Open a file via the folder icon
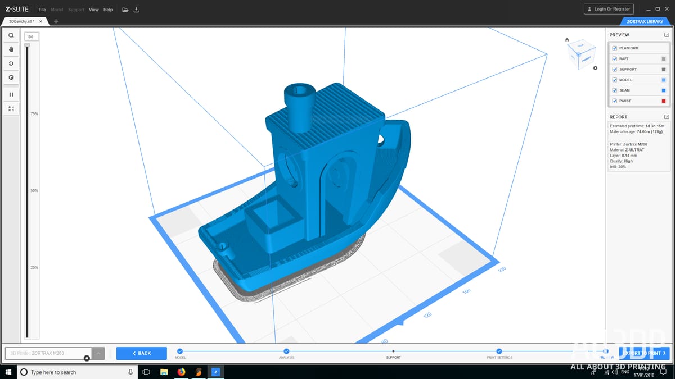The image size is (675, 379). pyautogui.click(x=125, y=10)
